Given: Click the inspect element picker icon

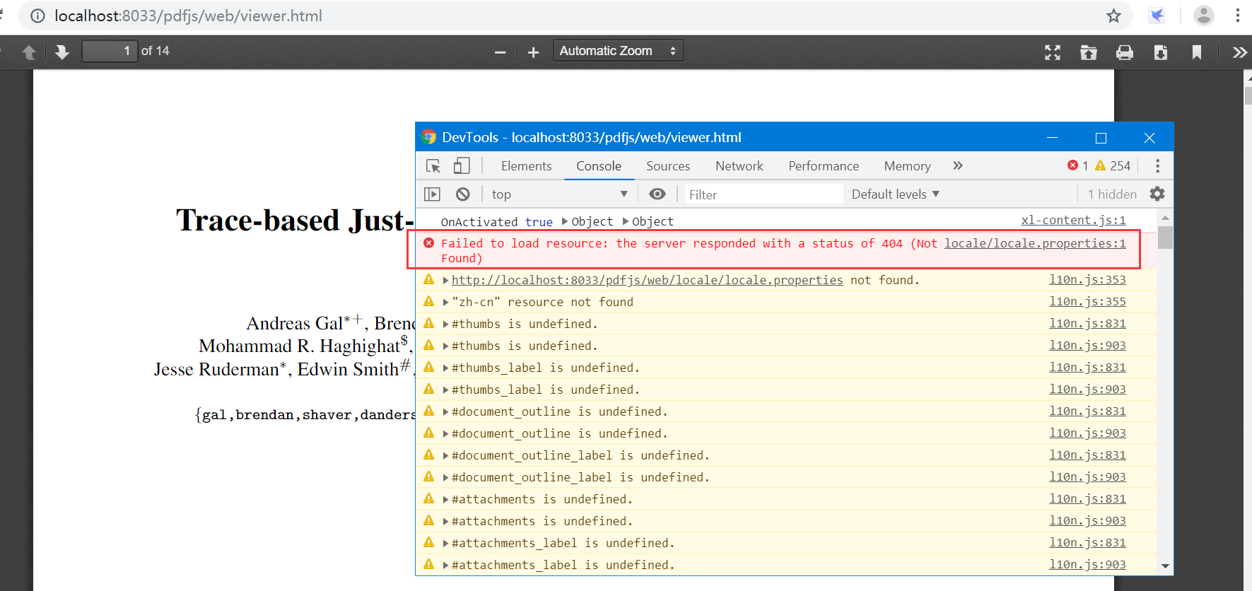Looking at the screenshot, I should tap(433, 166).
